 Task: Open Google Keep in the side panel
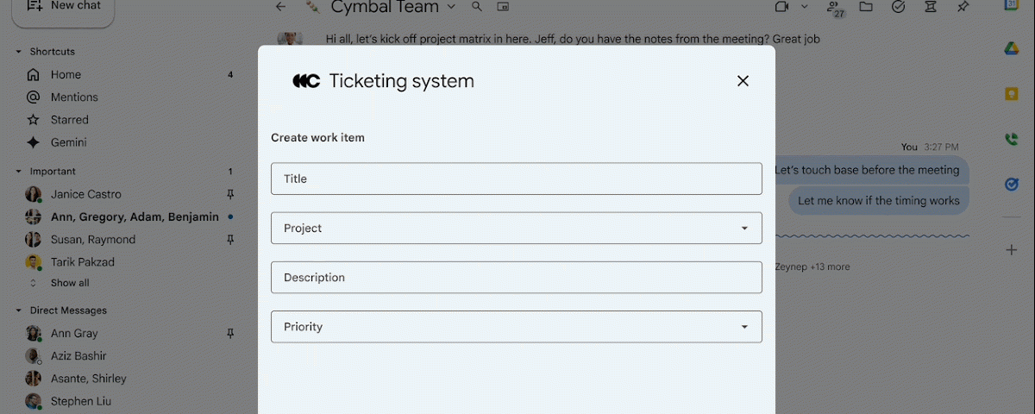point(1012,94)
